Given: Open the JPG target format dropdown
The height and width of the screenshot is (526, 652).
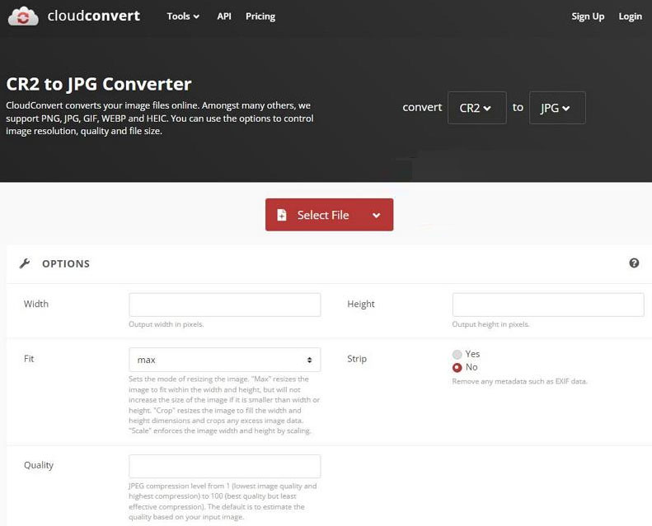Looking at the screenshot, I should pyautogui.click(x=557, y=108).
